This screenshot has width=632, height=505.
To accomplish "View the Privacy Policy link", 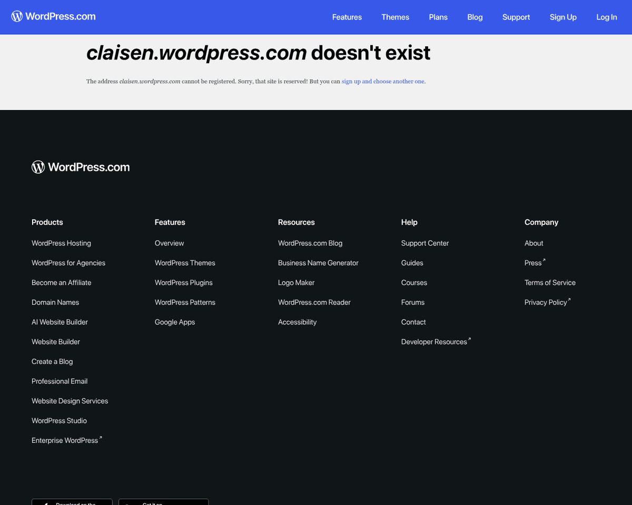I will [x=546, y=302].
